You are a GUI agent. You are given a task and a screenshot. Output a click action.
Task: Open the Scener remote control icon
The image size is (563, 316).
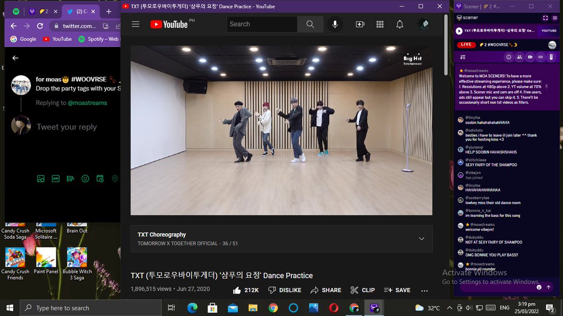tap(551, 57)
